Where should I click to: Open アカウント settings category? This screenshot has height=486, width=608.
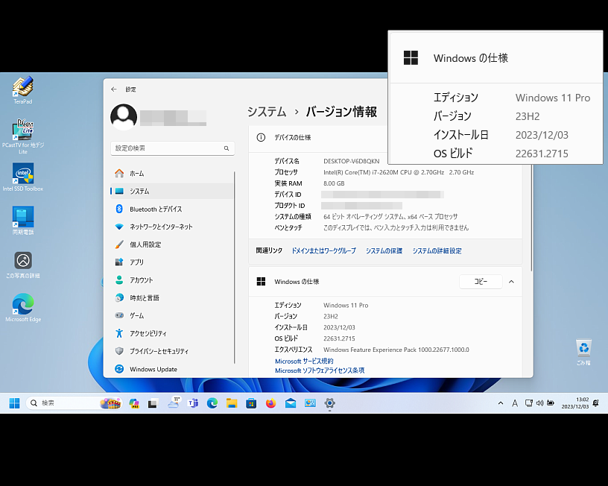[172, 280]
